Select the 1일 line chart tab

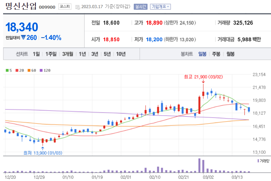tap(36, 54)
